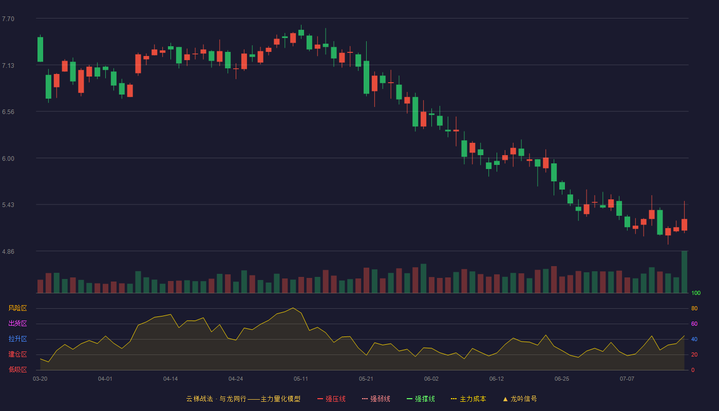Screen dimensions: 719x411
Task: Click the 06-25 date label
Action: [562, 379]
